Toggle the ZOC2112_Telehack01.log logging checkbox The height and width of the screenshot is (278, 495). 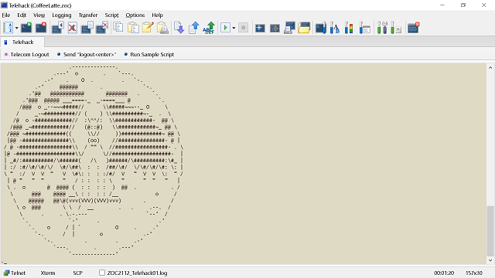coord(102,273)
